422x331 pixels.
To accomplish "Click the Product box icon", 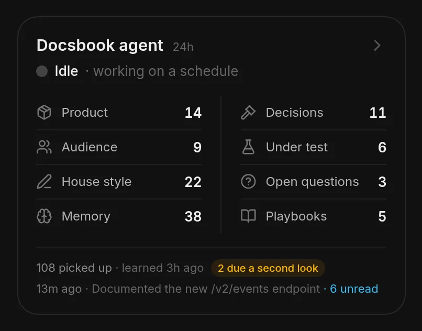I will (x=44, y=112).
